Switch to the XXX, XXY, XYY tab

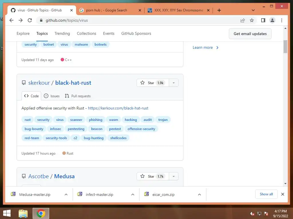179,10
